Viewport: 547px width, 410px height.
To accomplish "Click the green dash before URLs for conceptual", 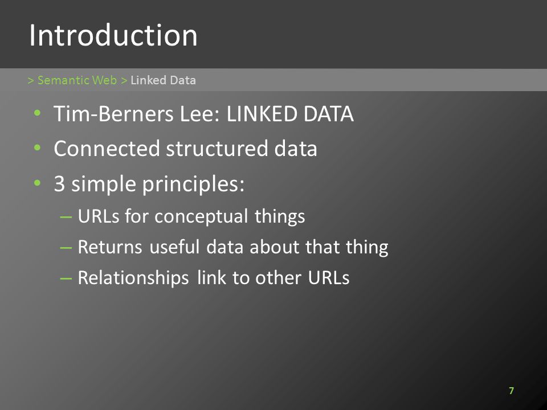I will click(x=66, y=217).
